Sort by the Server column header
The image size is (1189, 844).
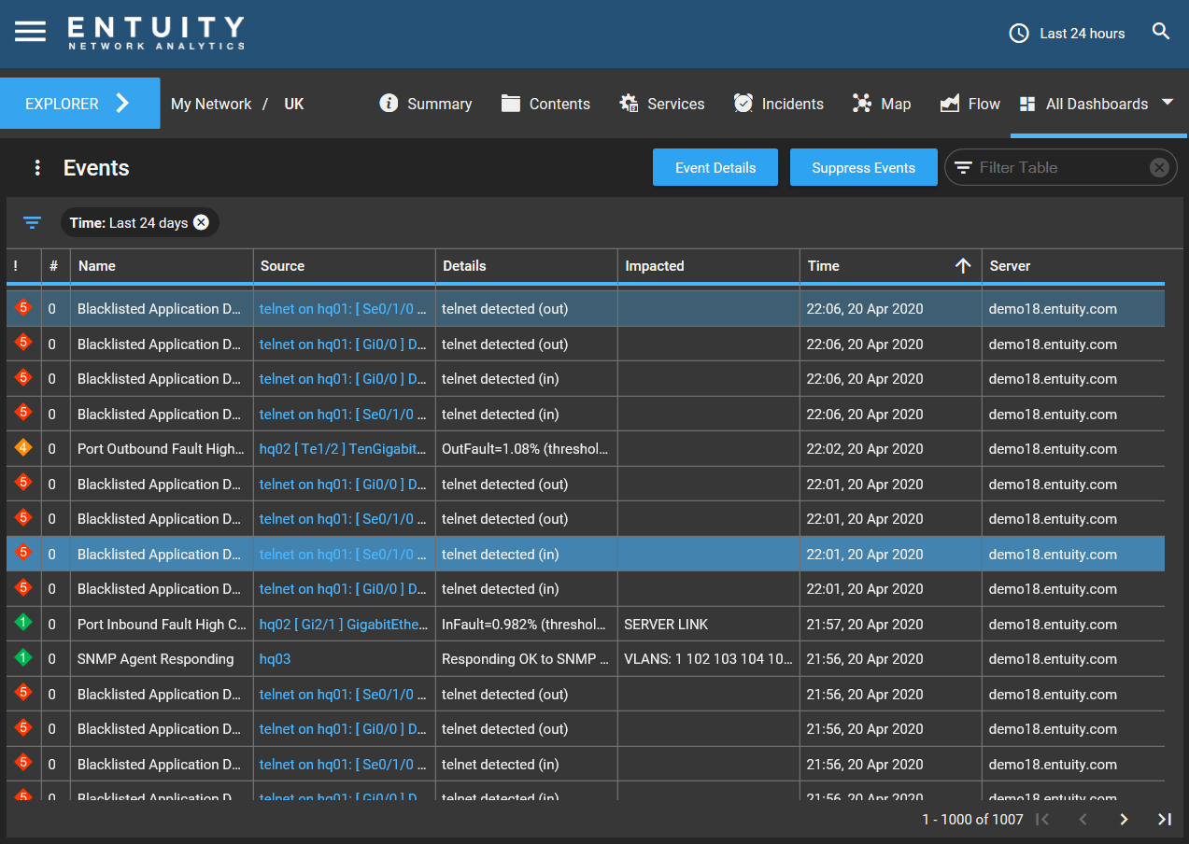click(1073, 266)
